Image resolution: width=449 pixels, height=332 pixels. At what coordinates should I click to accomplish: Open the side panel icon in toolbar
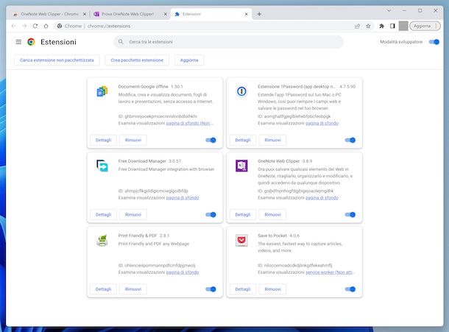[392, 26]
